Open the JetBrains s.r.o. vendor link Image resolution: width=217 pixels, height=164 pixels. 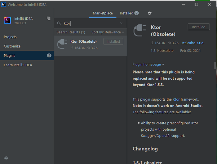(x=193, y=43)
